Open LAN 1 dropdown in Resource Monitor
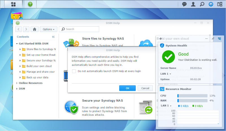226x131 pixels. (166, 106)
